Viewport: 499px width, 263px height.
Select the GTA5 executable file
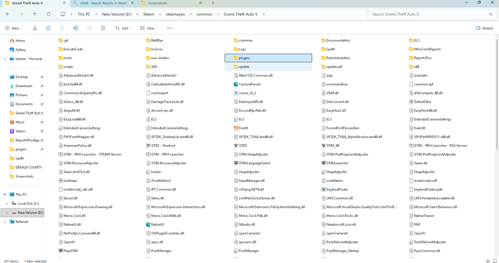click(x=241, y=145)
